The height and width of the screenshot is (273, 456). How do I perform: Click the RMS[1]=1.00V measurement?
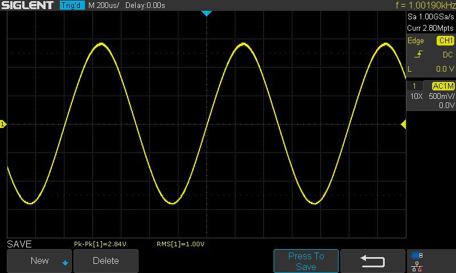coord(180,245)
